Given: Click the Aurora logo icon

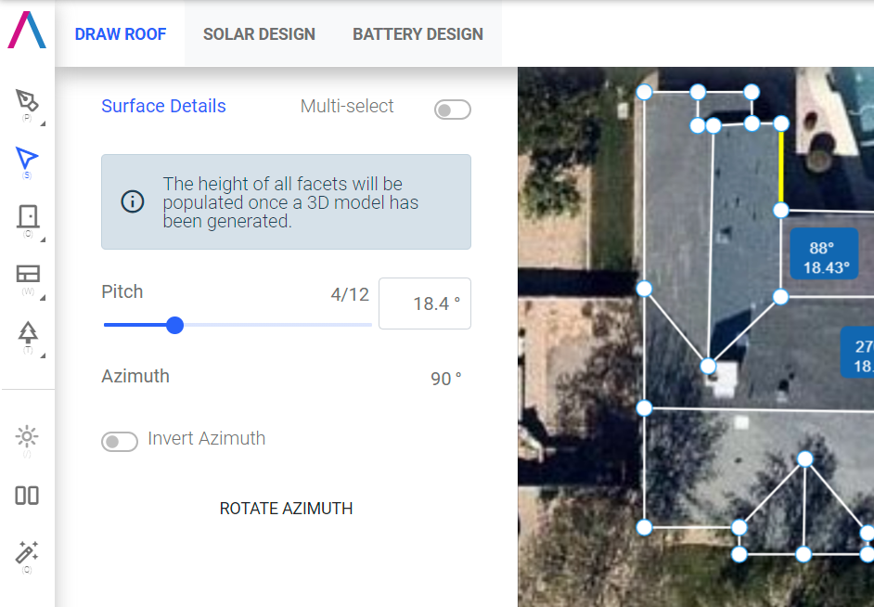Looking at the screenshot, I should tap(27, 31).
